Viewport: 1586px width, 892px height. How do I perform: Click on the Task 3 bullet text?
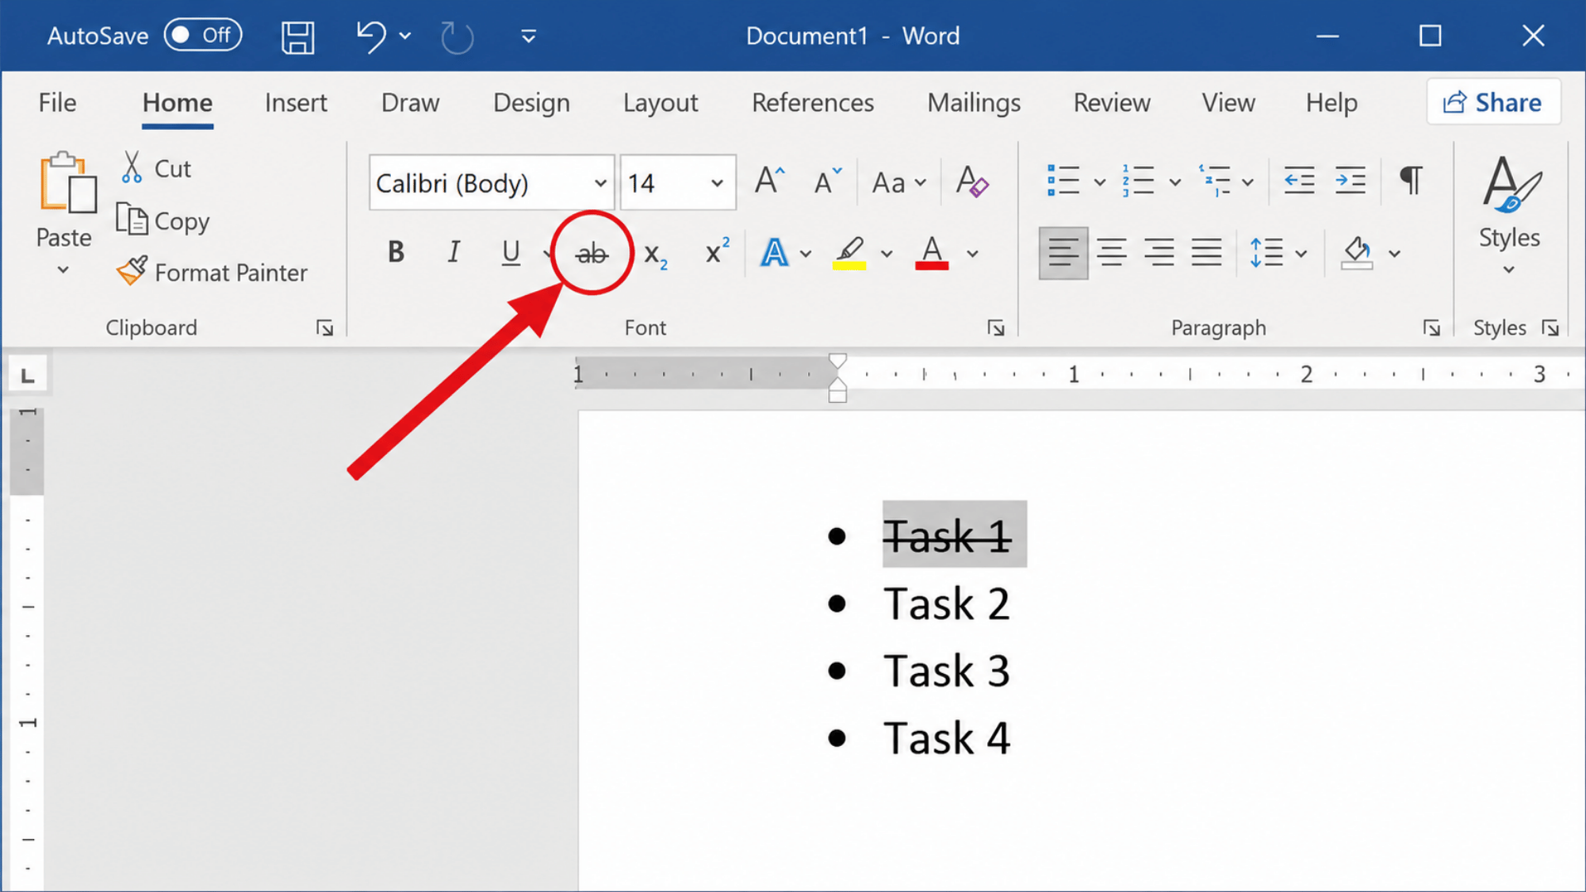pos(947,671)
